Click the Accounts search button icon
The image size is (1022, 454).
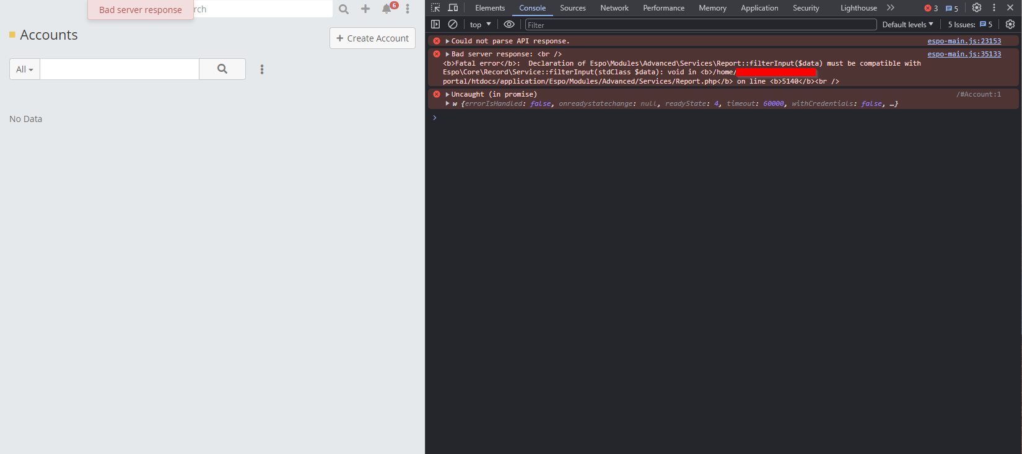(222, 69)
